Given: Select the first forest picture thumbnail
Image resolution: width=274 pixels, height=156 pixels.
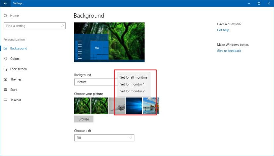Looking at the screenshot, I should 82,106.
